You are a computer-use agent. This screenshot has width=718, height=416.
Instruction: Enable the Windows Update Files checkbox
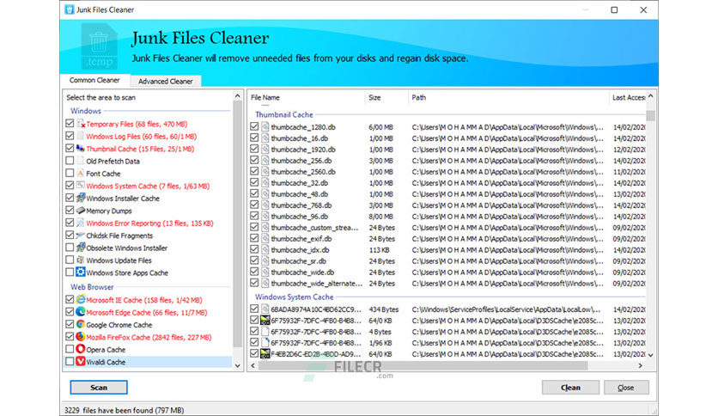[x=70, y=260]
